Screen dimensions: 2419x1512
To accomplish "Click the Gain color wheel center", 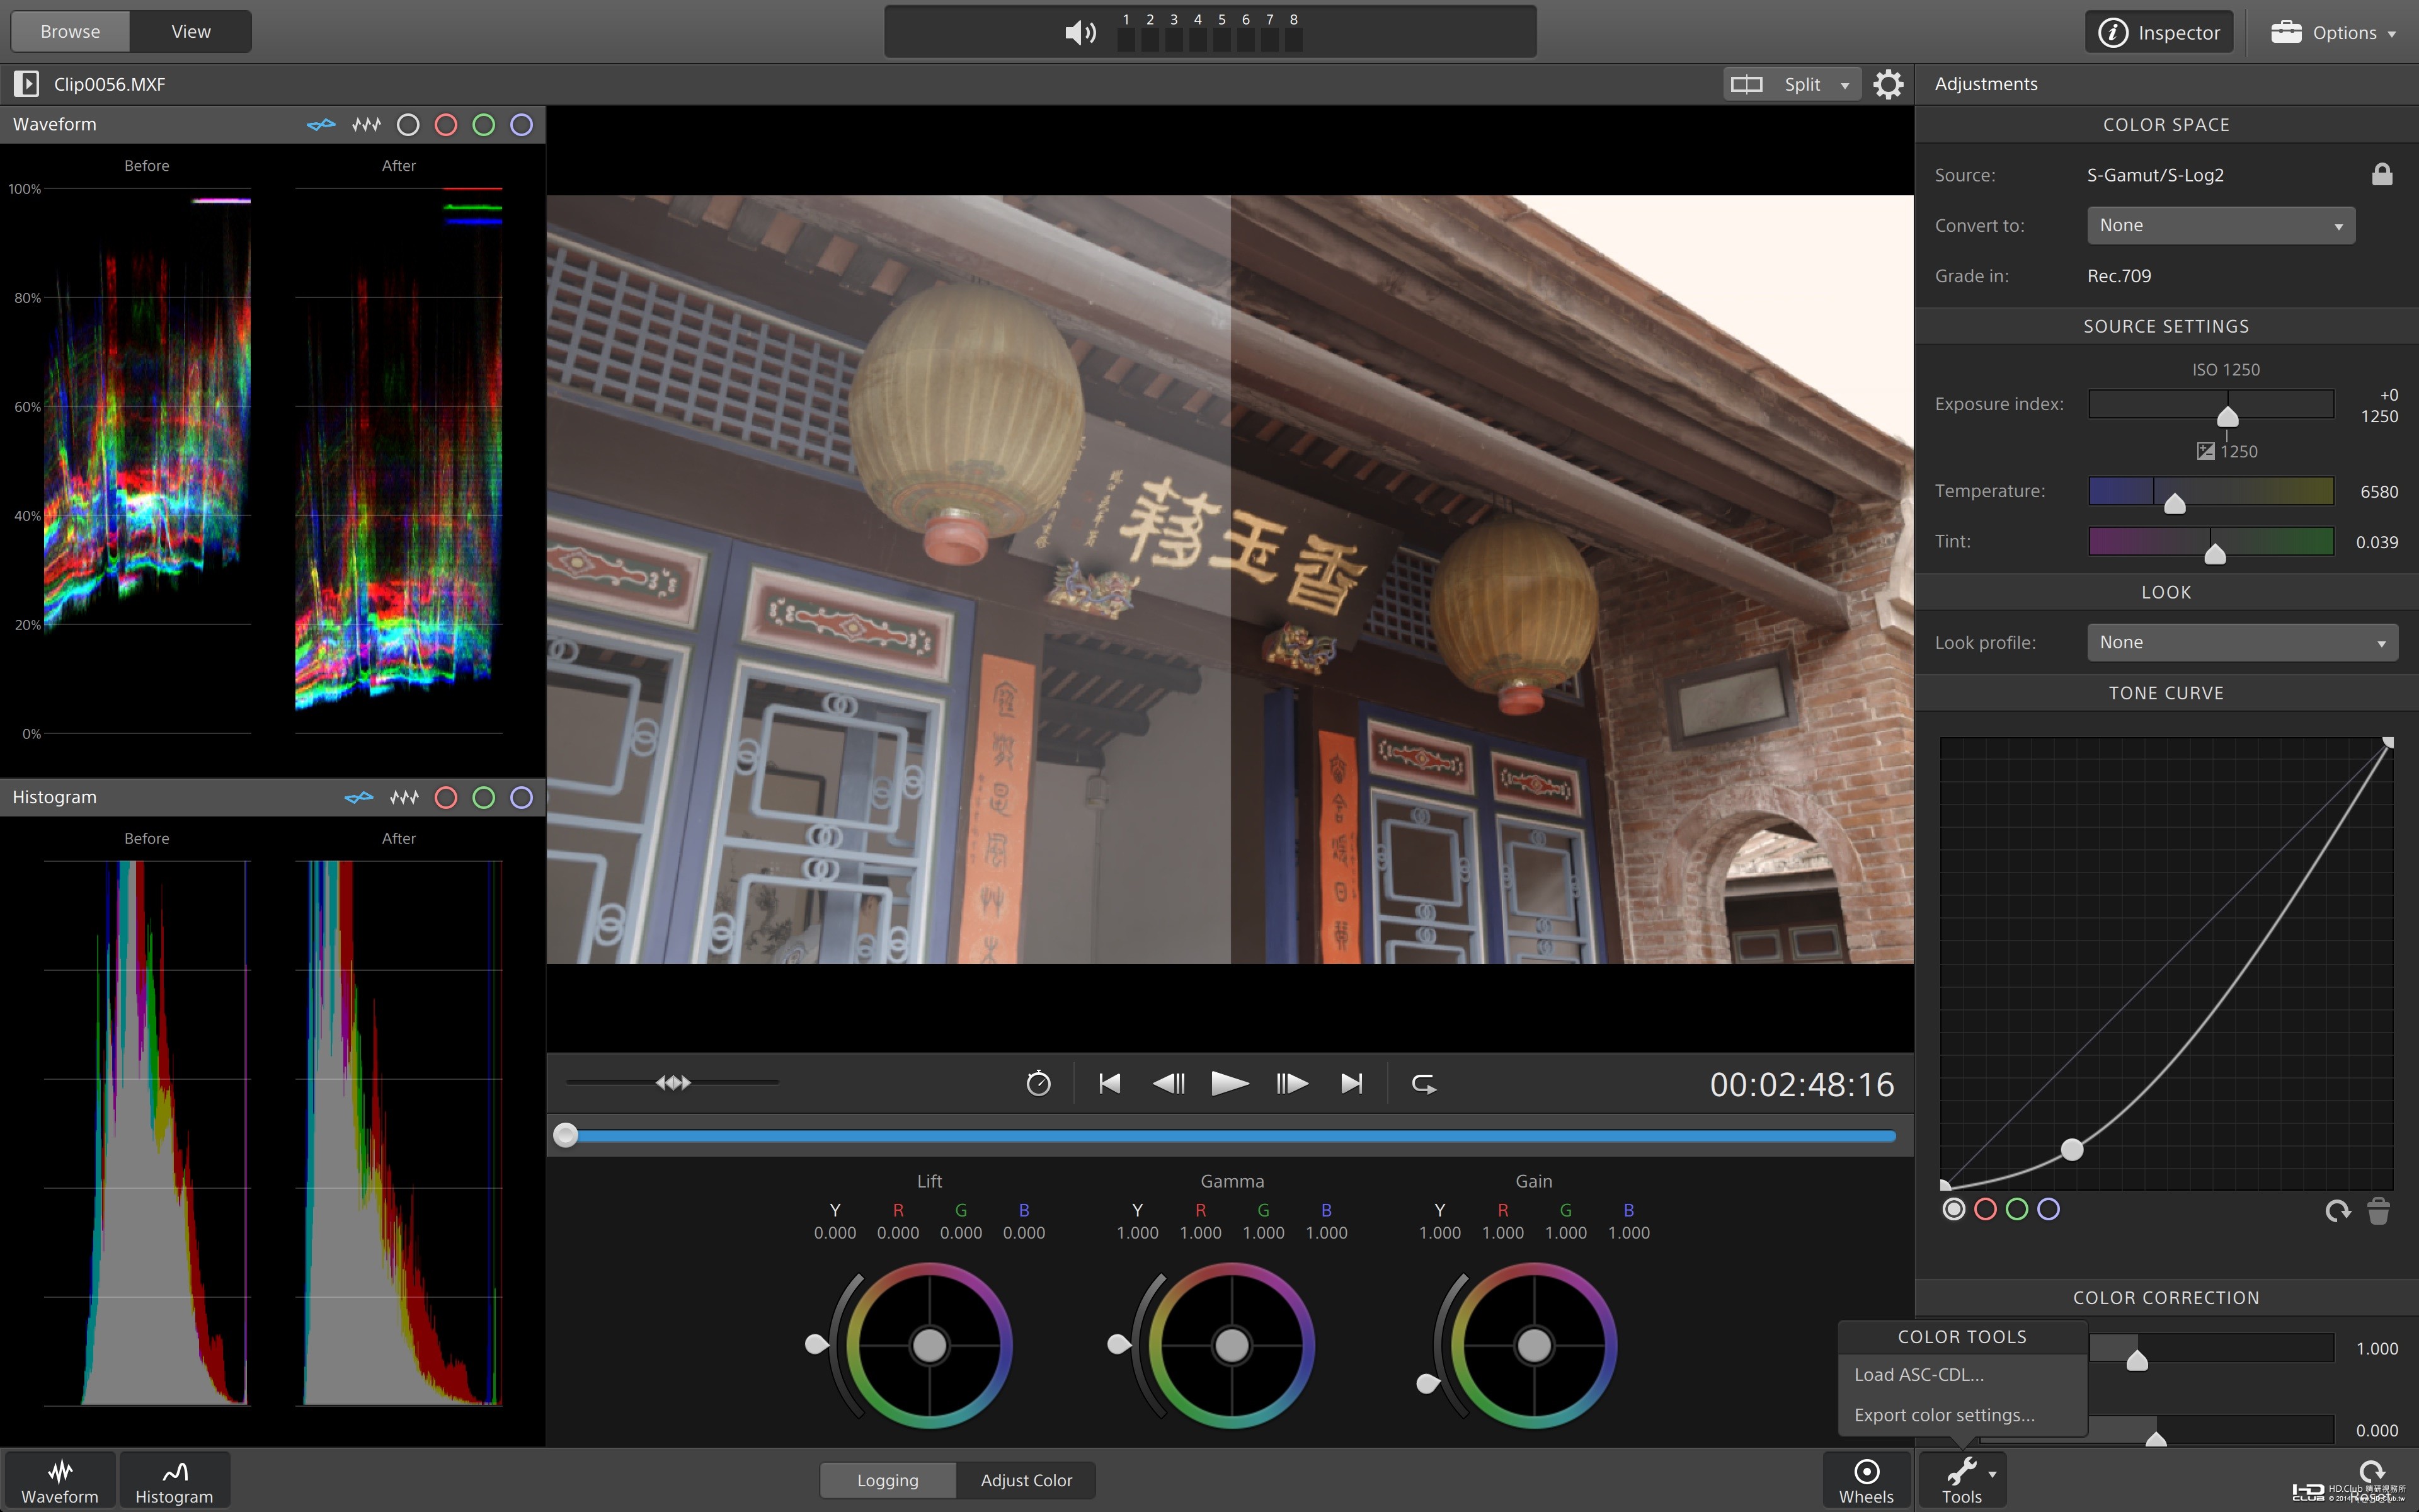I will 1535,1346.
